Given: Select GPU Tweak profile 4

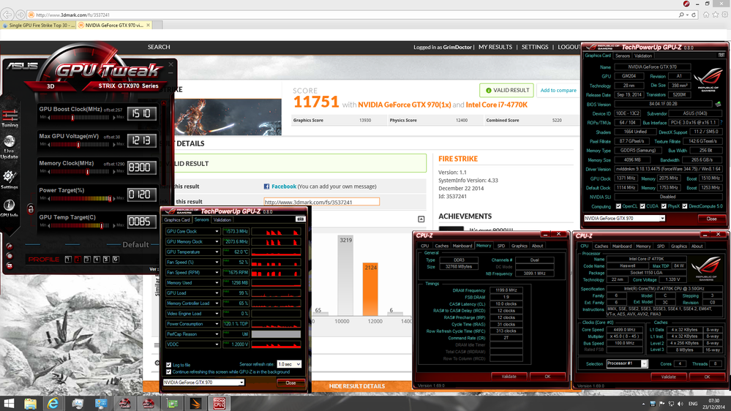Looking at the screenshot, I should pyautogui.click(x=97, y=259).
